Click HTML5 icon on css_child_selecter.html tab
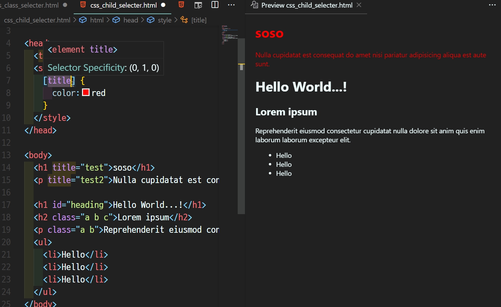 pyautogui.click(x=83, y=5)
